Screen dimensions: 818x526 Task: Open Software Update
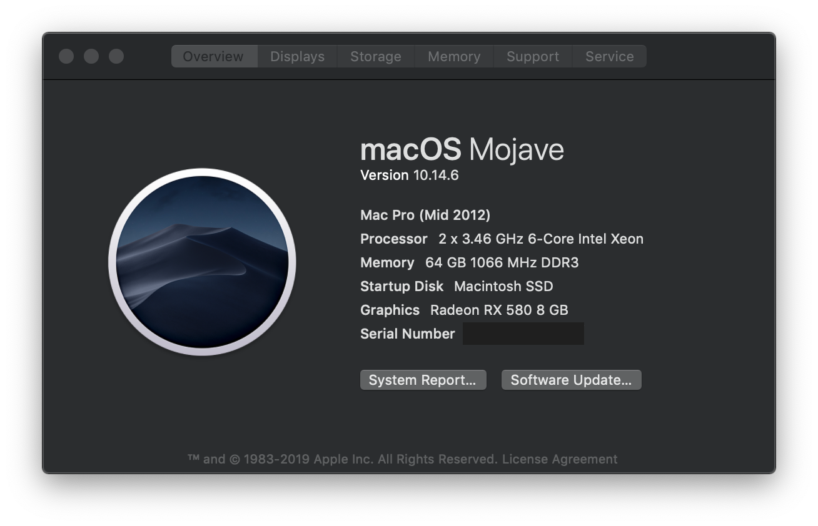click(571, 380)
